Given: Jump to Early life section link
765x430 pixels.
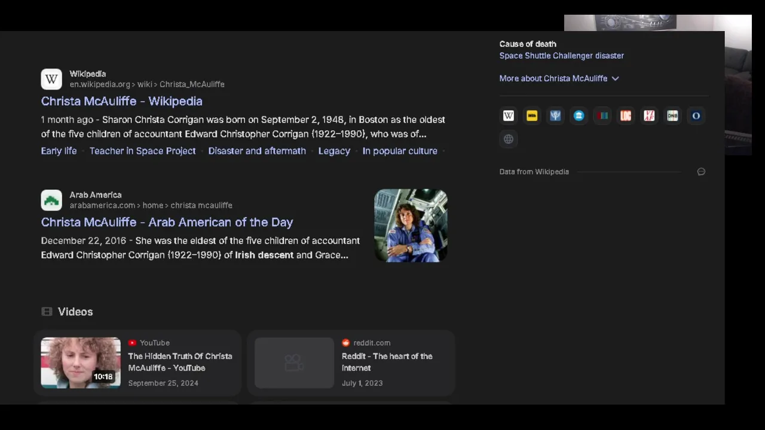Looking at the screenshot, I should pyautogui.click(x=59, y=151).
